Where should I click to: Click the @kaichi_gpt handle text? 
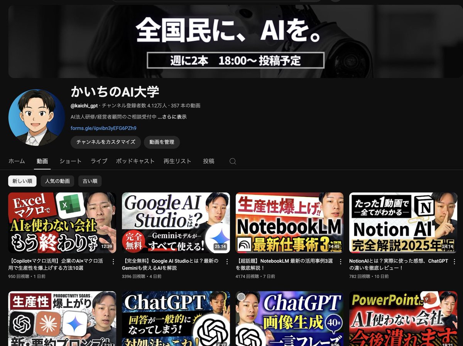(x=84, y=106)
